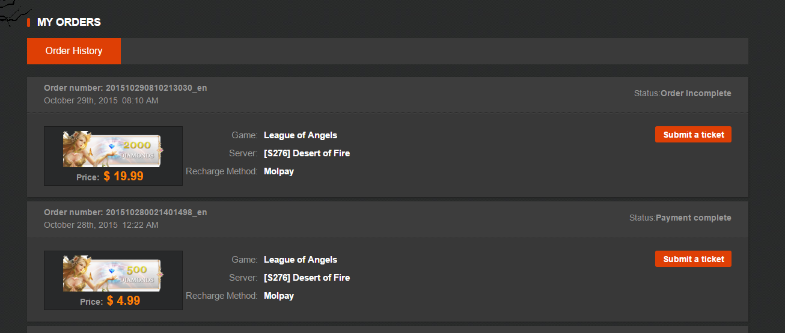This screenshot has height=333, width=785.
Task: Open the Order History tab
Action: (74, 51)
